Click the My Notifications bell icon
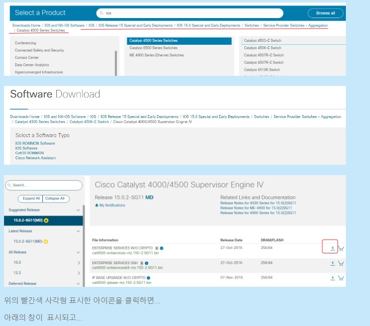The width and height of the screenshot is (370, 326). click(97, 205)
